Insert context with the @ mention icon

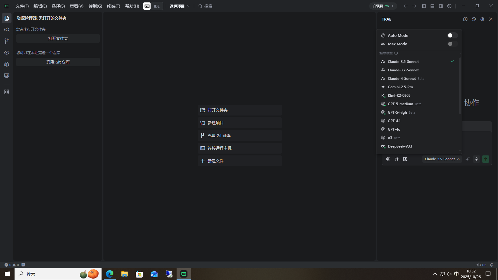click(x=388, y=159)
